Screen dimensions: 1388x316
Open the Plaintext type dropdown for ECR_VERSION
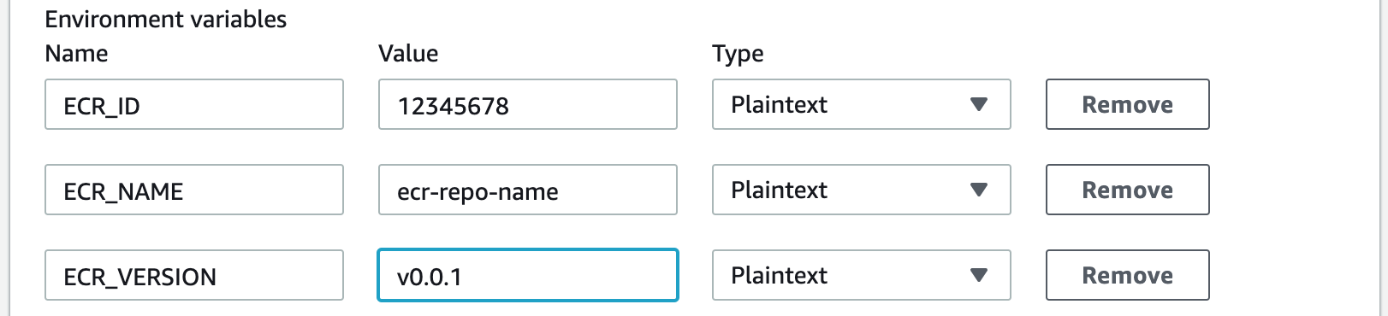pos(861,275)
